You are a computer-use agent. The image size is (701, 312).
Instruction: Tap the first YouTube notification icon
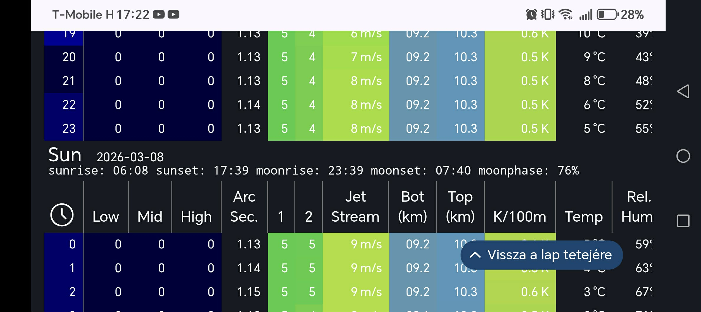(159, 14)
